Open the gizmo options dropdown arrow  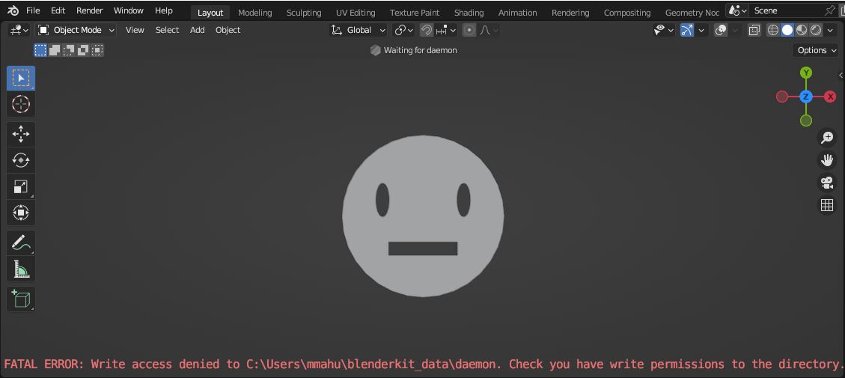[x=701, y=30]
